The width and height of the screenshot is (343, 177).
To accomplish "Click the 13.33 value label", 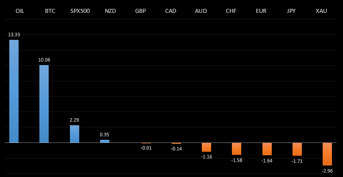I will 14,35.
